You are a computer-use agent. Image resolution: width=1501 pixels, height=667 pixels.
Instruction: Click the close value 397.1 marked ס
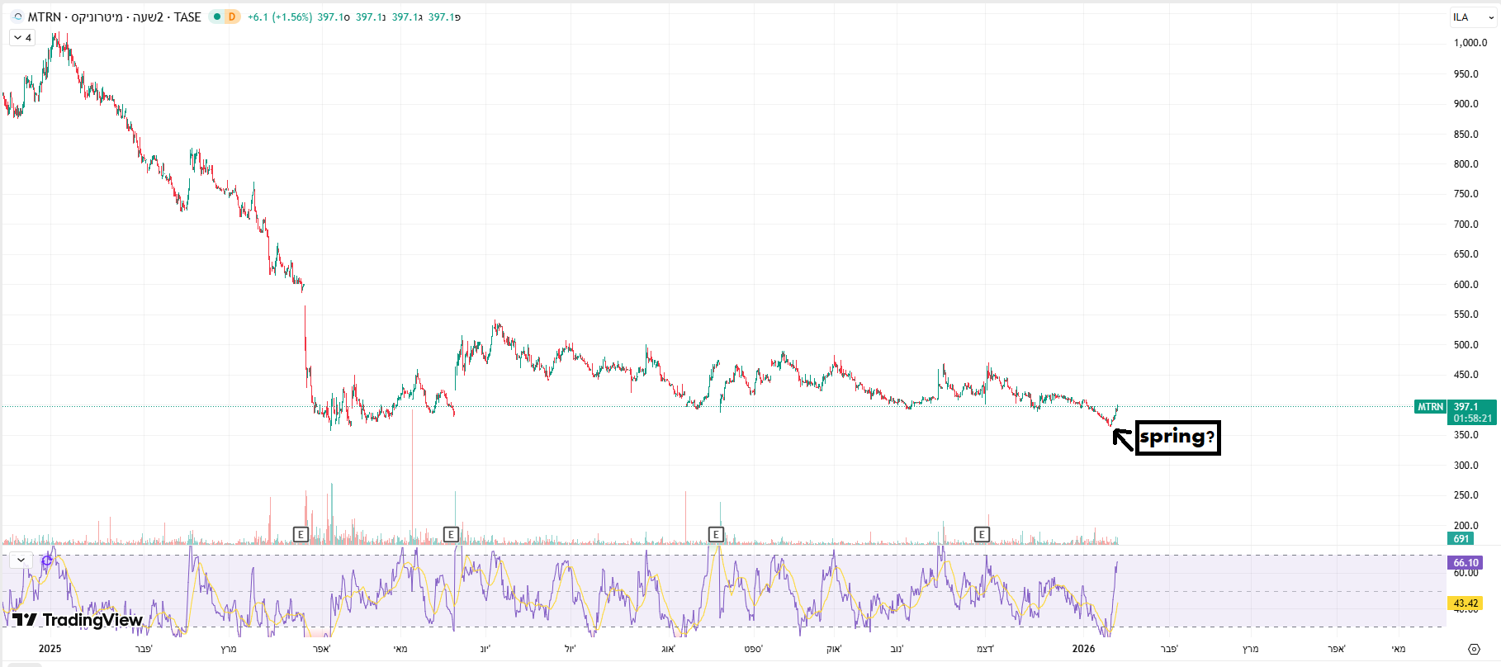334,17
